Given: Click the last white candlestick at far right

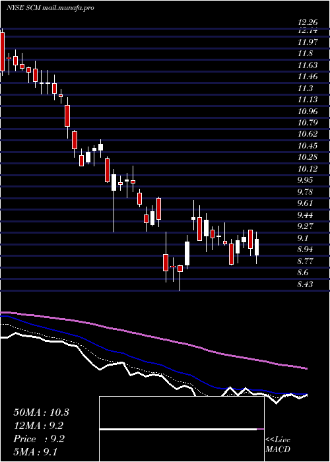Looking at the screenshot, I should (x=256, y=247).
